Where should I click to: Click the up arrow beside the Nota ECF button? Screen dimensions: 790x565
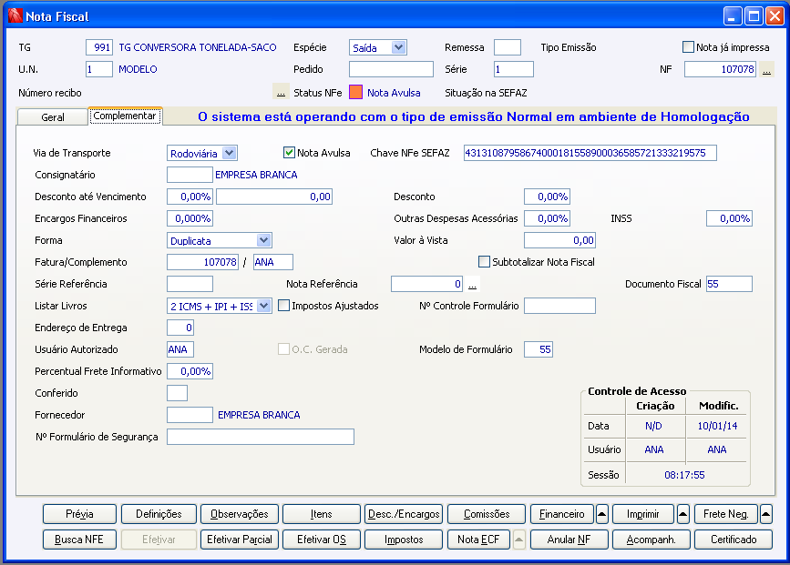pyautogui.click(x=519, y=540)
